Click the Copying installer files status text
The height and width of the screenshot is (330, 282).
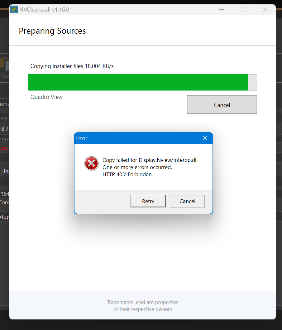coord(72,66)
